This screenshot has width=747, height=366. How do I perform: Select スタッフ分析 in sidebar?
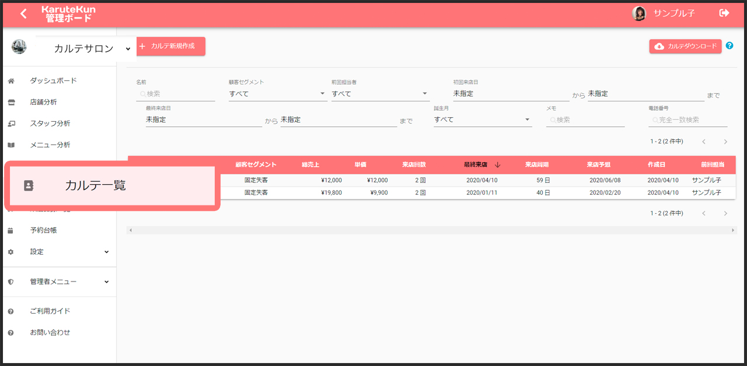point(50,124)
